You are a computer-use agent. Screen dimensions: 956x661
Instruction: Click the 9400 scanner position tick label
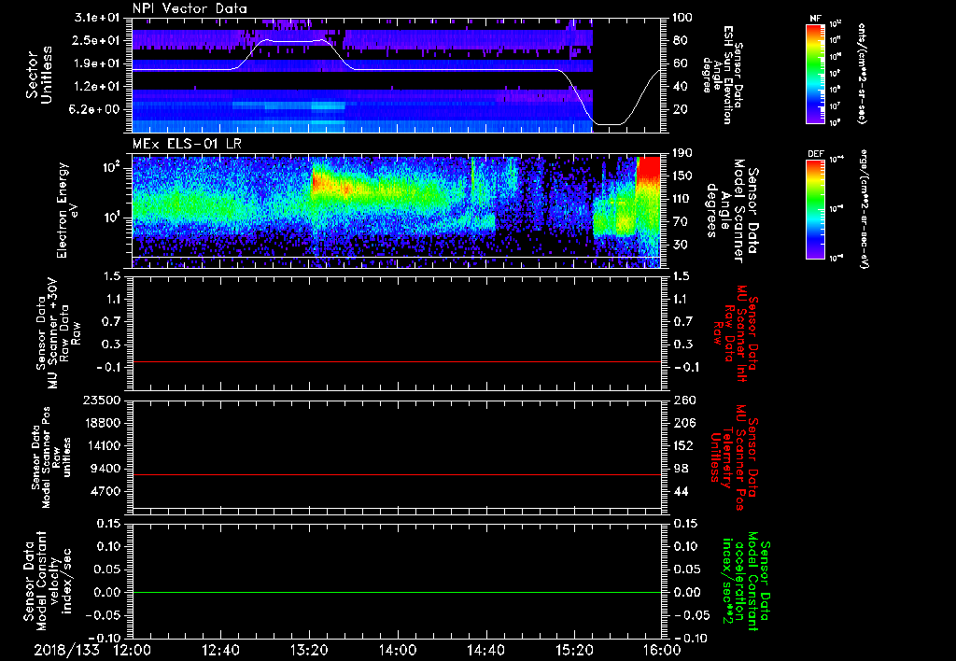pos(106,469)
